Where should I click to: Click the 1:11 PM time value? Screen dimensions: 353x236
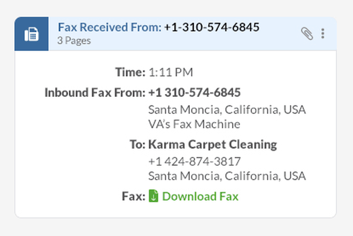pyautogui.click(x=170, y=73)
